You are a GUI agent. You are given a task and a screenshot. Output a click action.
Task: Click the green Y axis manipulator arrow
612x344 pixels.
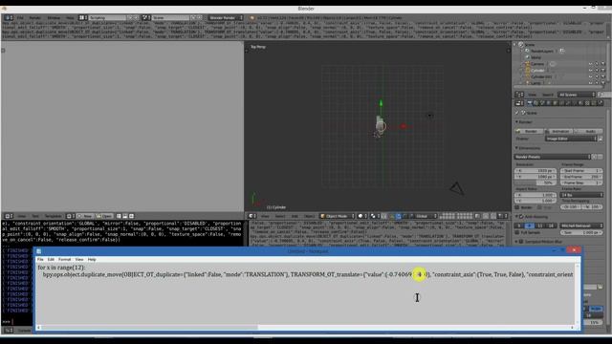coord(381,103)
